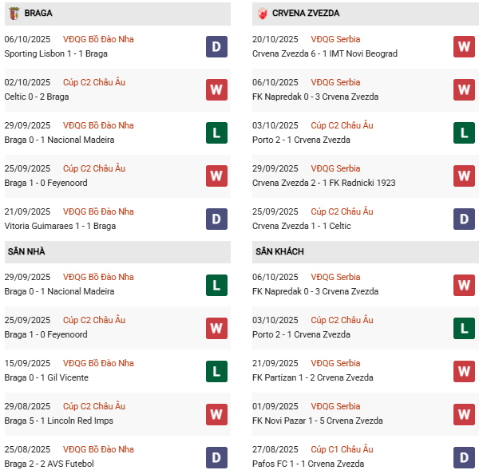
Task: Click the Braga club crest icon
Action: (x=14, y=13)
